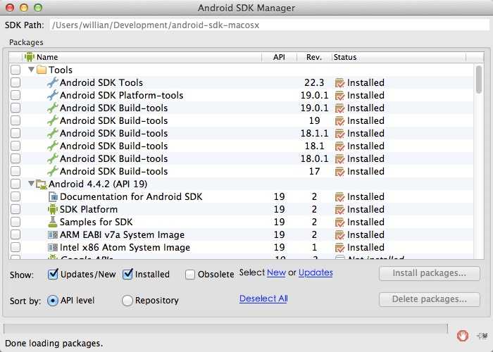Screen dimensions: 493x352
Task: Uncheck the Installed show filter
Action: click(127, 274)
